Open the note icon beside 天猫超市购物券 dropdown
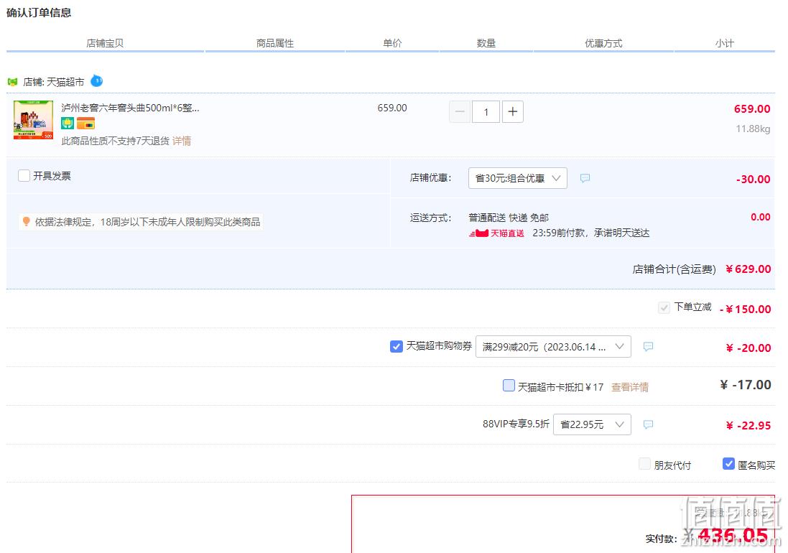 click(x=649, y=347)
